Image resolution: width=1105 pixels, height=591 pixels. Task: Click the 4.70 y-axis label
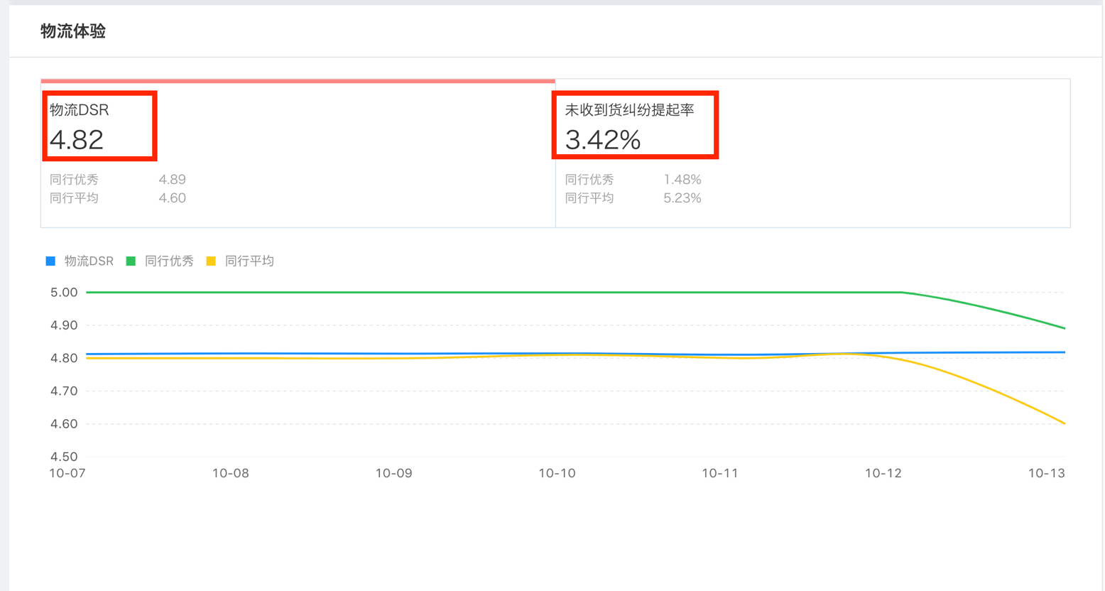click(64, 391)
